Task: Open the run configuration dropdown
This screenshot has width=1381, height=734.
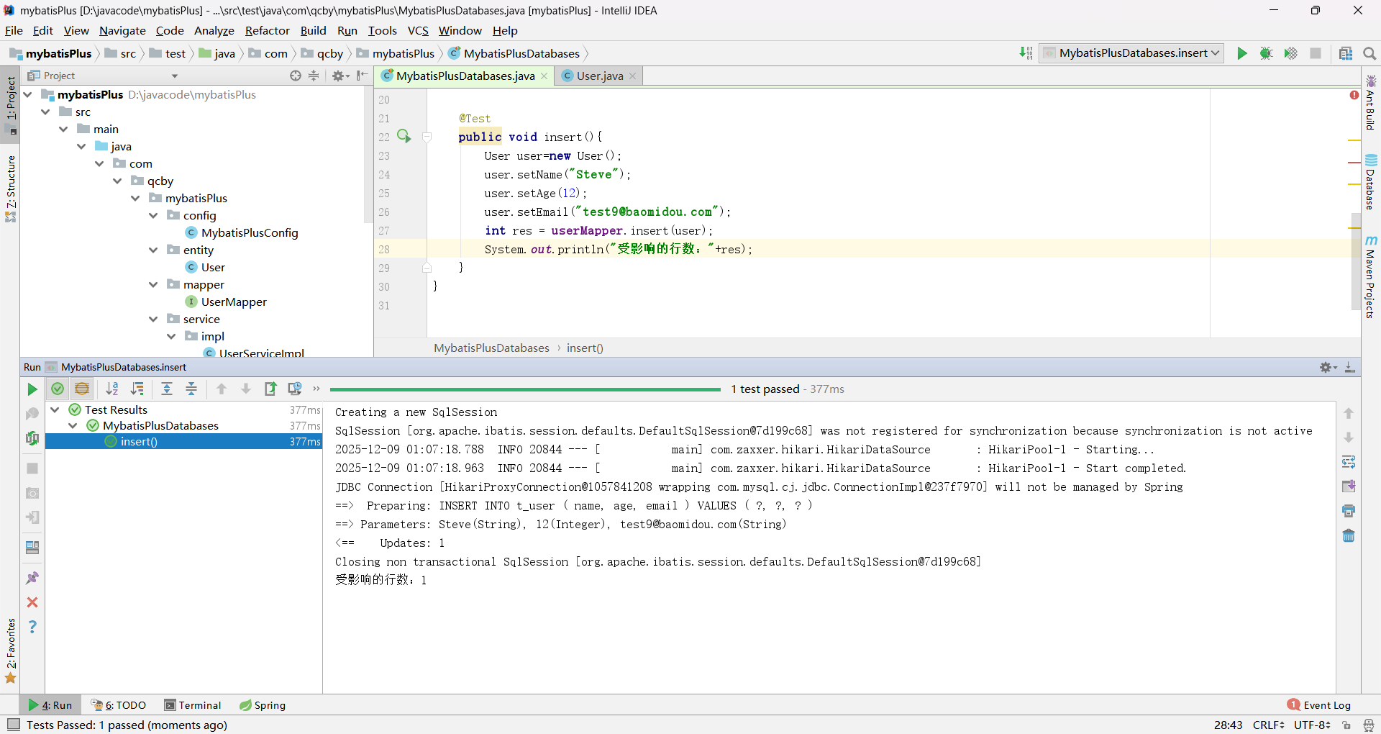Action: tap(1131, 53)
